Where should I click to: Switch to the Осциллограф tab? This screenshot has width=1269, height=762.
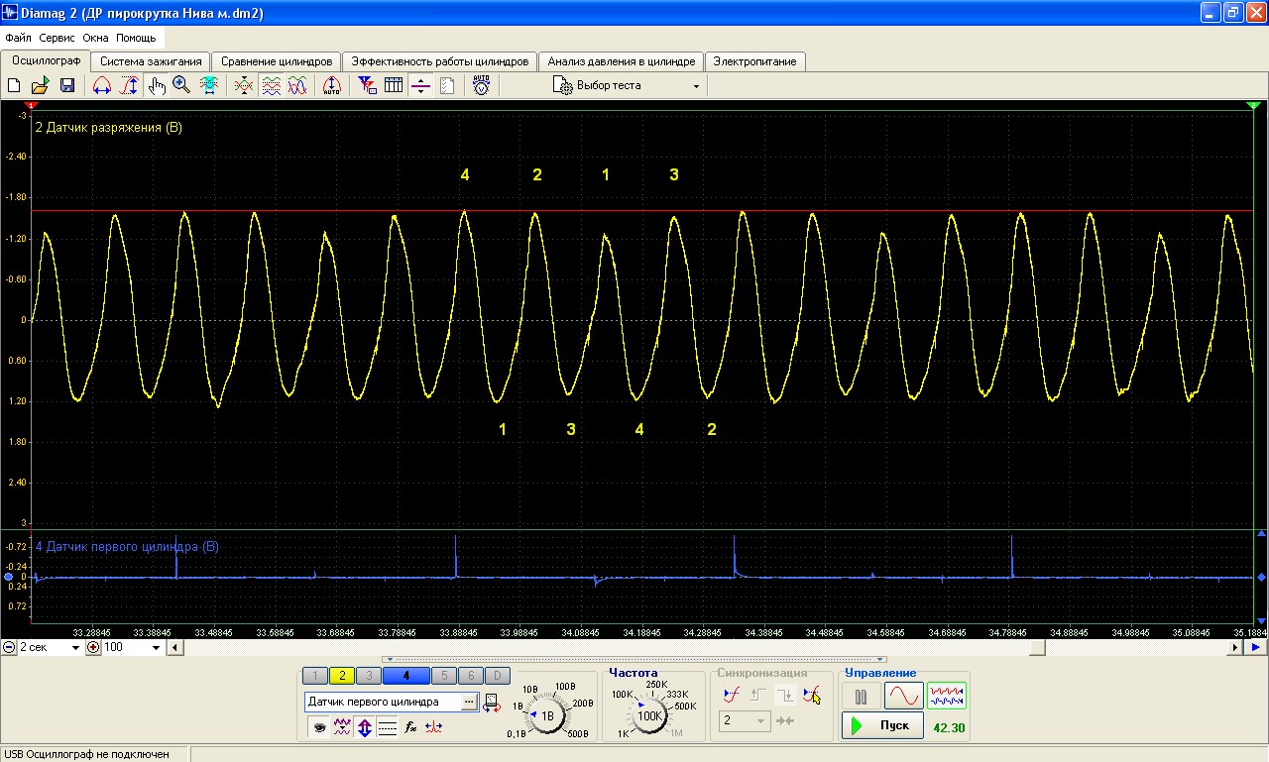click(x=46, y=60)
